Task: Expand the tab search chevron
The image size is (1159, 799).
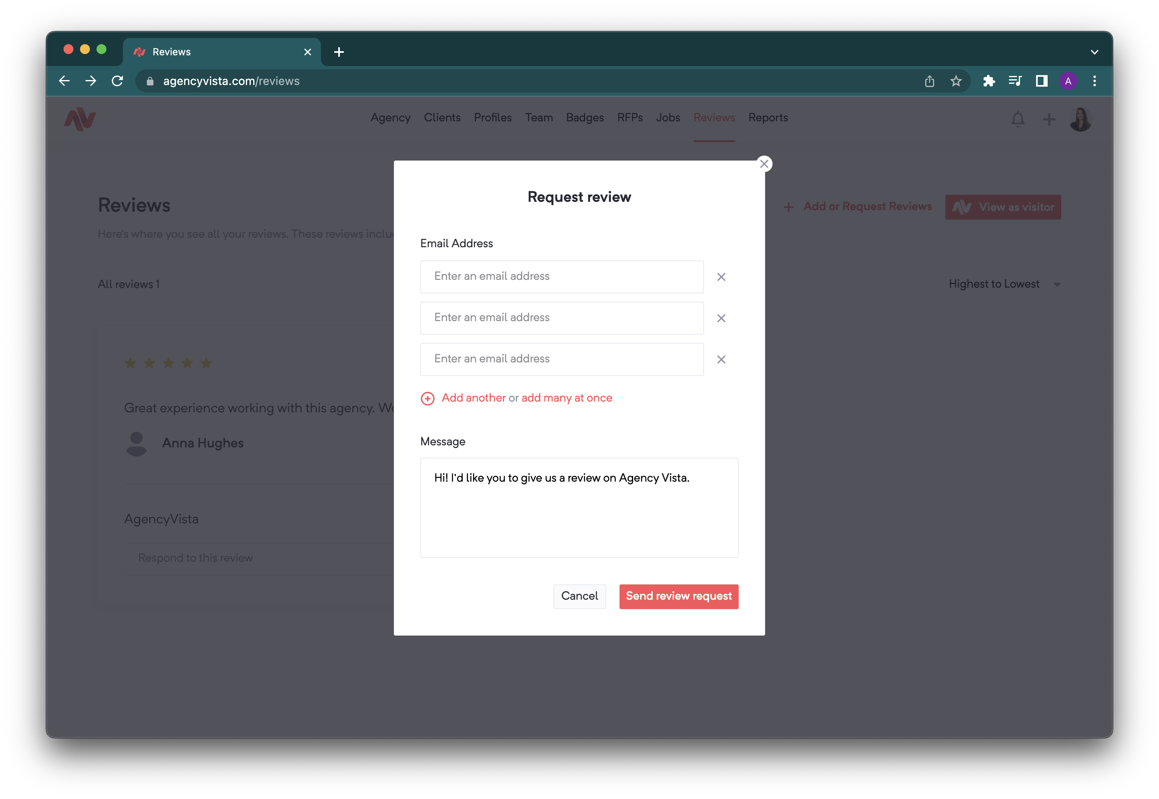Action: pos(1094,52)
